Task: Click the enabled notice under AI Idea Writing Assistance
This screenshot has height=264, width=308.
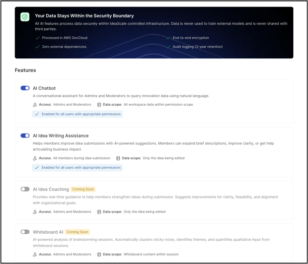Action: pos(77,168)
